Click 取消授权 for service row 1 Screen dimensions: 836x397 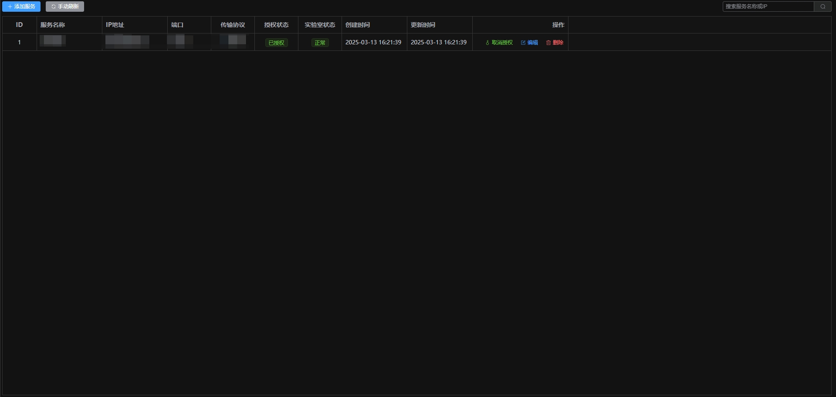(x=499, y=43)
